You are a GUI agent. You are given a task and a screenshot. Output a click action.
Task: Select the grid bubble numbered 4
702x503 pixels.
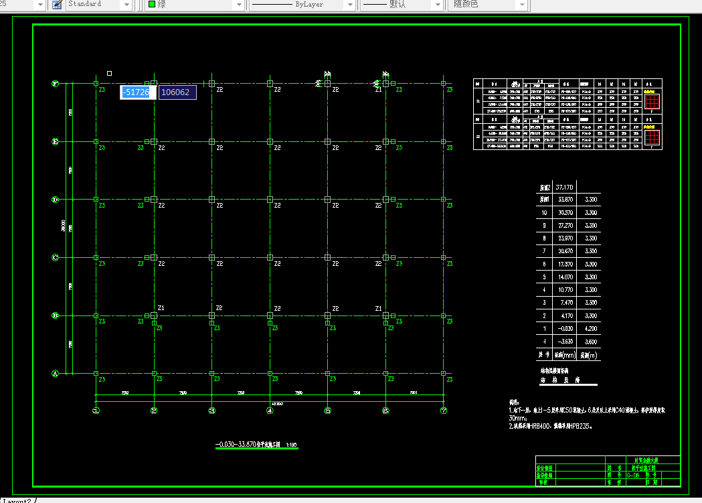pos(270,411)
